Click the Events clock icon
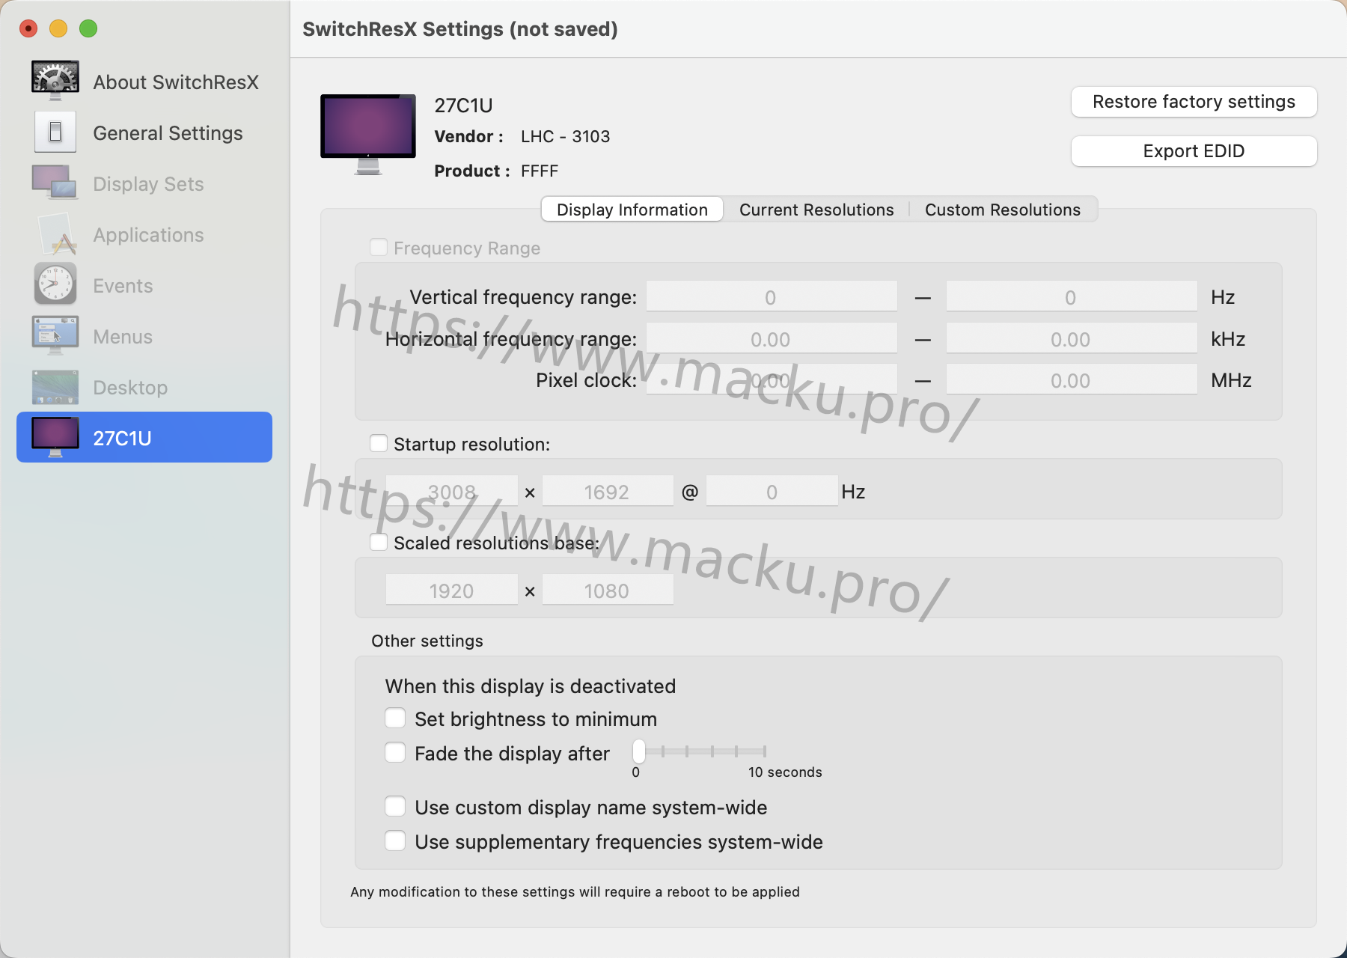Viewport: 1347px width, 958px height. (55, 284)
